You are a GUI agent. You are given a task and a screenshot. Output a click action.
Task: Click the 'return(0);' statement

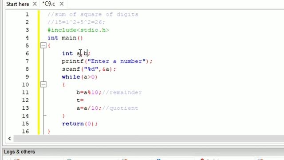pyautogui.click(x=80, y=124)
